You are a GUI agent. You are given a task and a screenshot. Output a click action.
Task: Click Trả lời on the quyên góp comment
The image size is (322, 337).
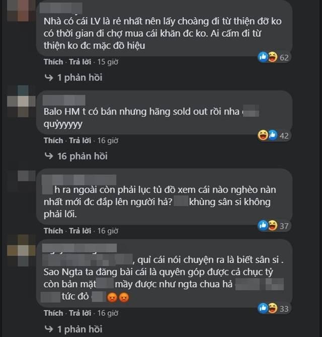pos(80,313)
